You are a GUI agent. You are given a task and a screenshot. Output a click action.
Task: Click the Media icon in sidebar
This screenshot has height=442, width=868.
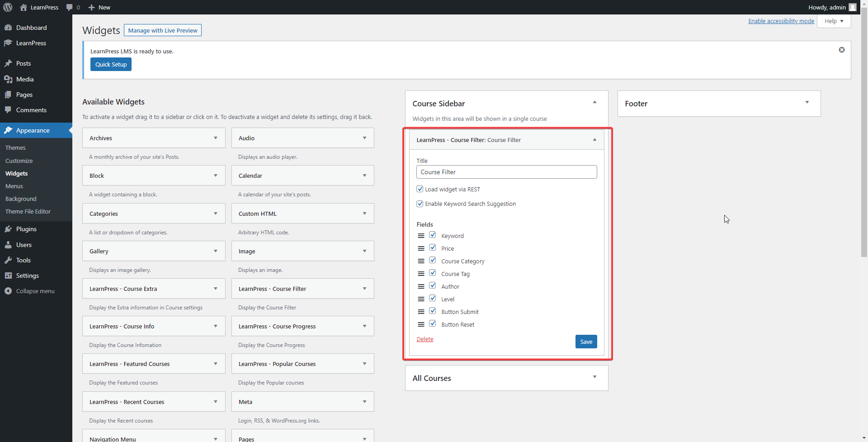8,79
